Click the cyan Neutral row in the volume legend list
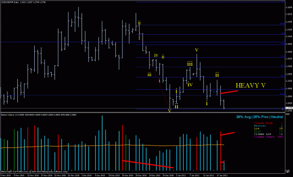 [268, 126]
